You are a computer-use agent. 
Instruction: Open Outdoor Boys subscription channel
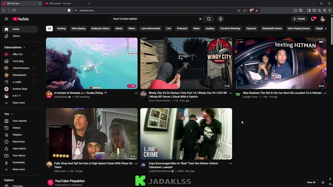[x=20, y=89]
